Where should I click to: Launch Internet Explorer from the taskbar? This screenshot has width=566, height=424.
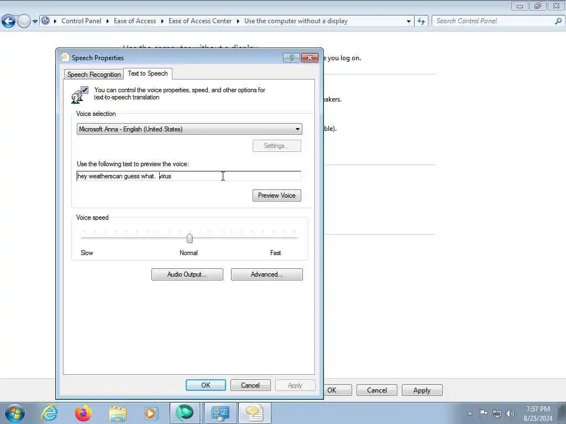point(49,413)
